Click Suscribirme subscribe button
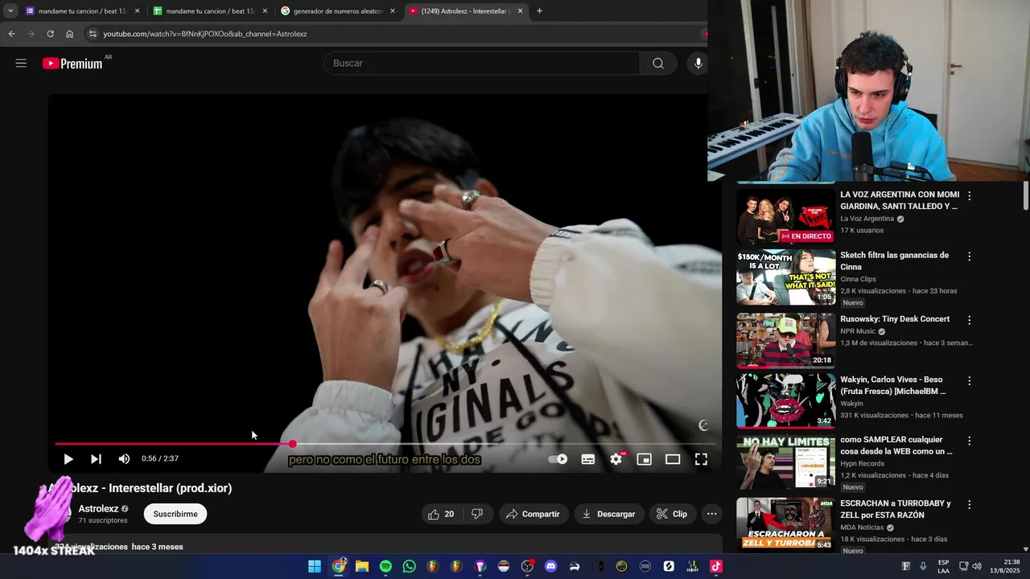 (175, 514)
